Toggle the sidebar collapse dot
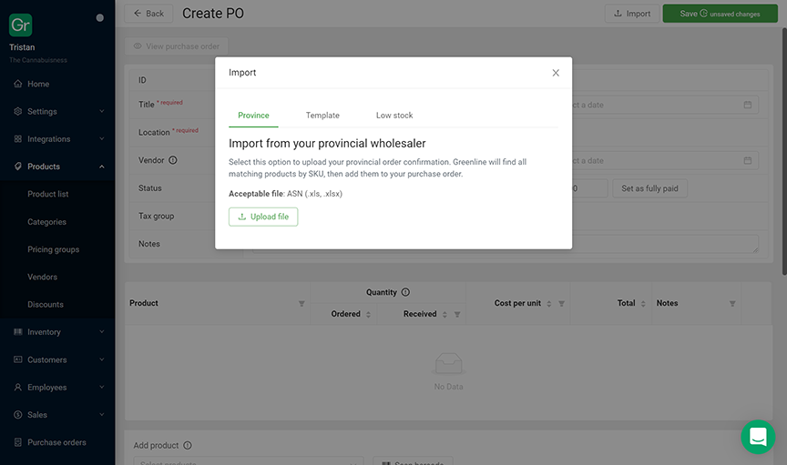787x465 pixels. tap(100, 18)
